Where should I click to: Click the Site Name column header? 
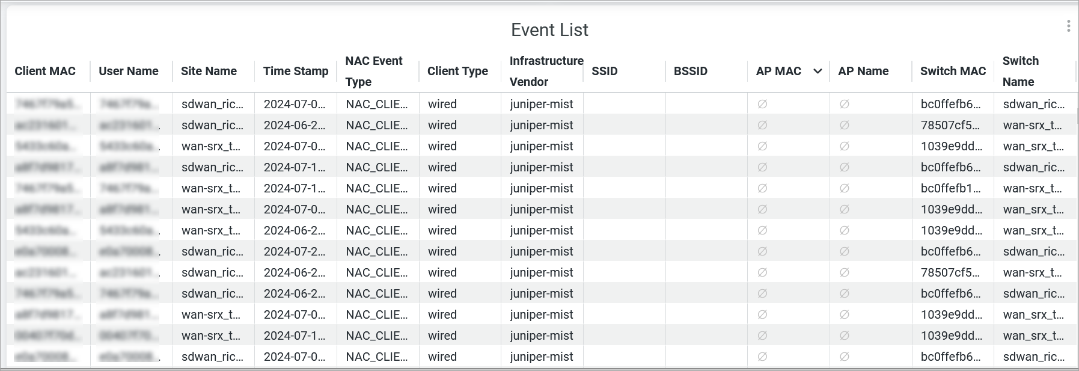pos(209,72)
